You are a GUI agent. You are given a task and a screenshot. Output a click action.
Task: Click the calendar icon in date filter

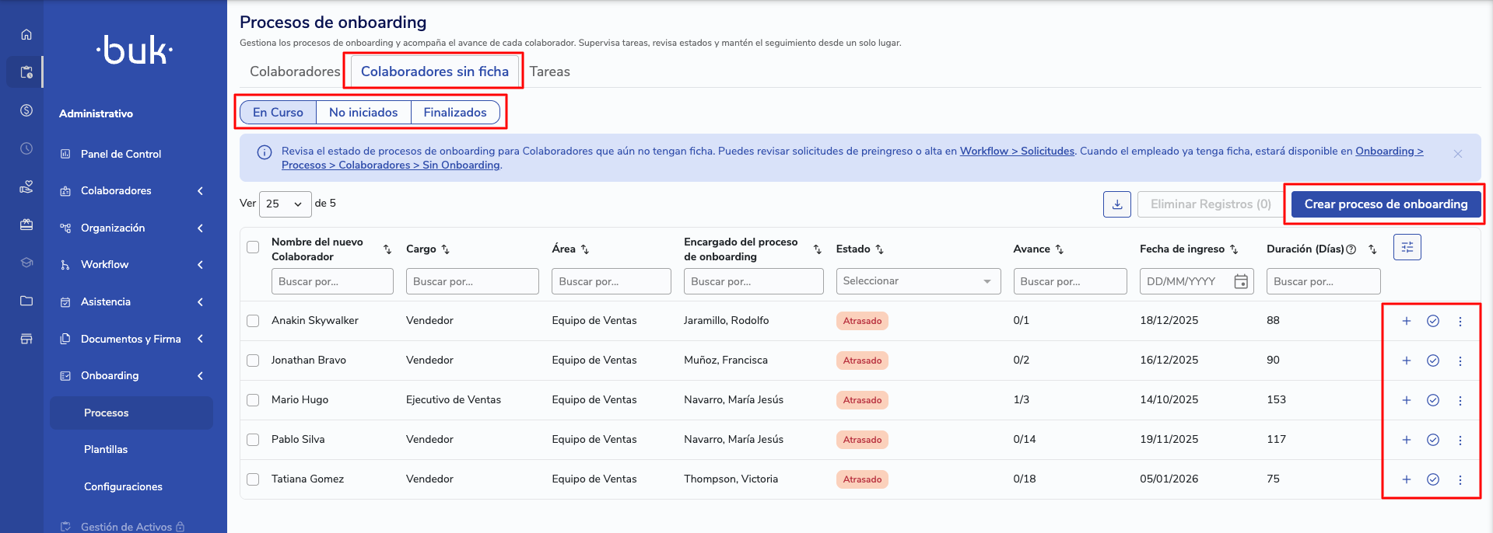(x=1241, y=281)
